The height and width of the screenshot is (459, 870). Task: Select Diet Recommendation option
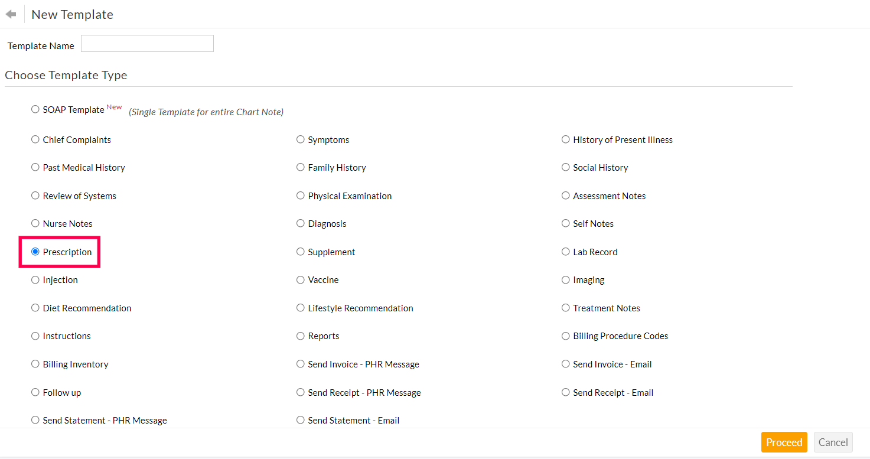tap(35, 308)
